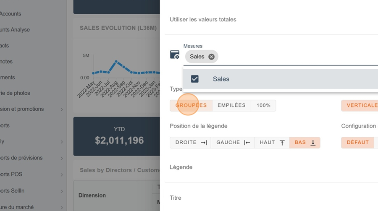Expand the promotions sidebar menu chevron
Screen dimensions: 378x211
click(62, 109)
